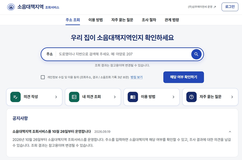
Task: Click the magnifier search button
Action: 196,54
